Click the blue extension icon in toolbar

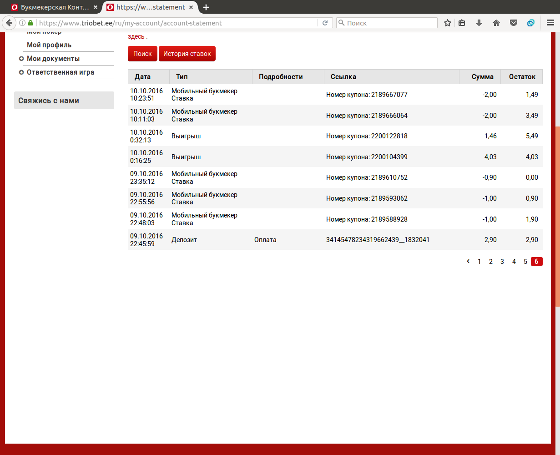pos(531,23)
